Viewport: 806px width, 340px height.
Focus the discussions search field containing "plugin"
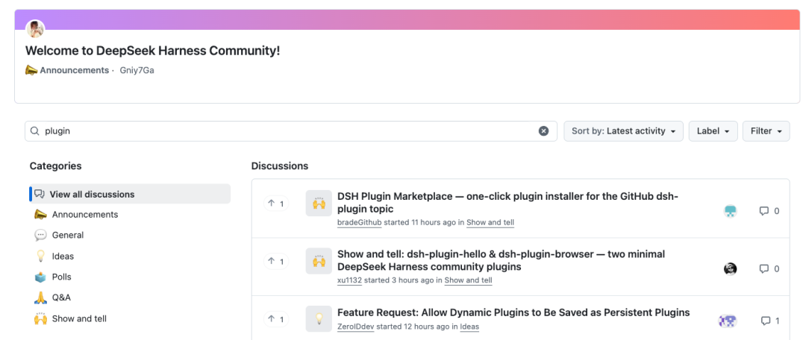click(291, 131)
